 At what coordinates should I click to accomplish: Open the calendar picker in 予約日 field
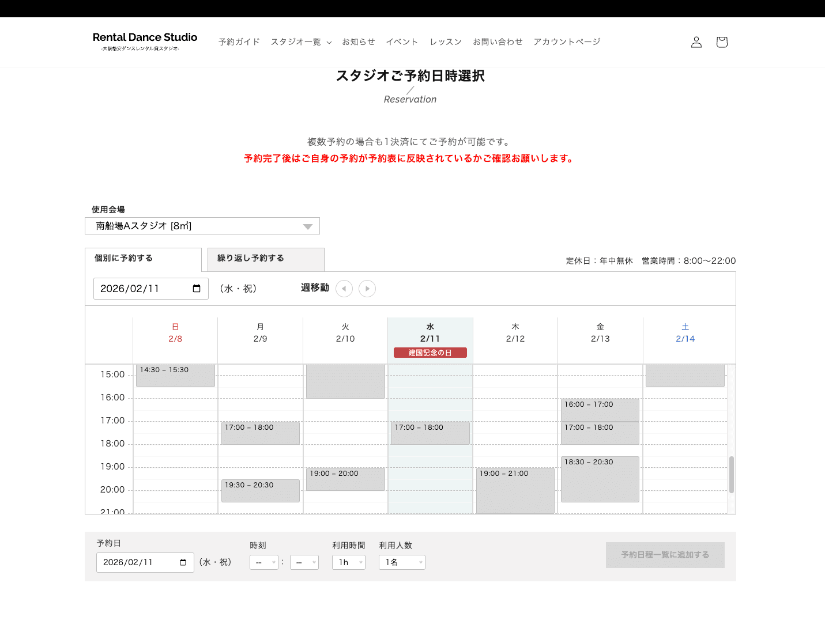[183, 562]
